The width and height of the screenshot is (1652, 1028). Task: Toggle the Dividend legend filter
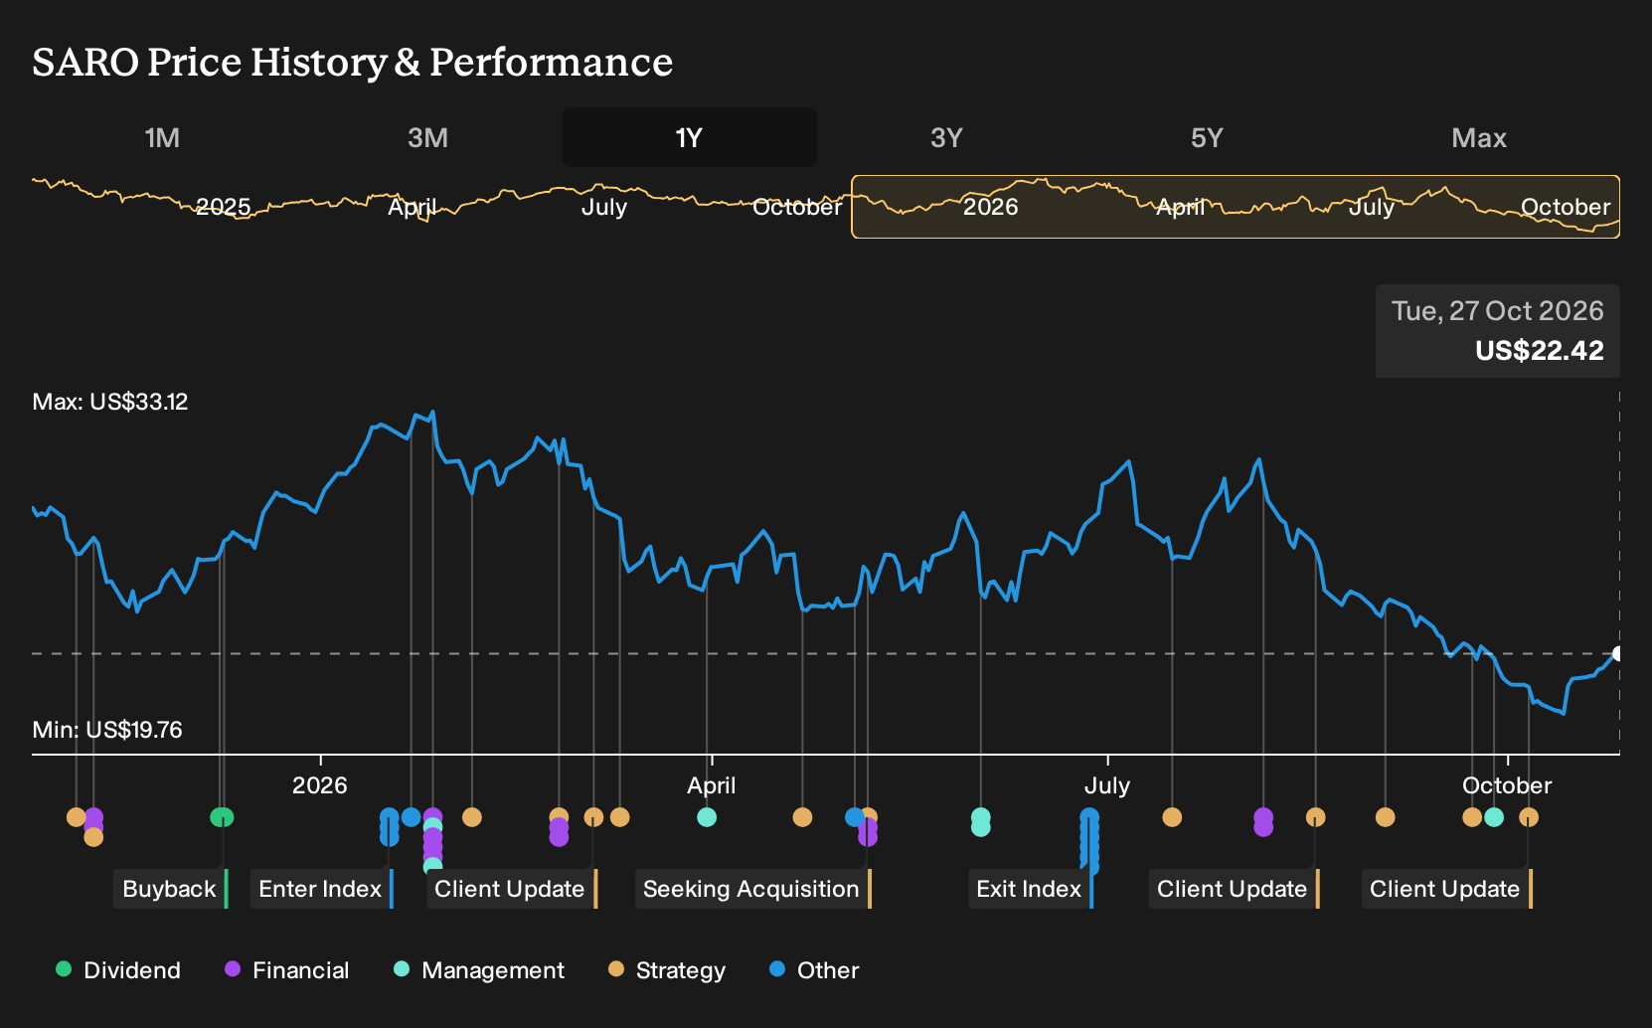(118, 970)
